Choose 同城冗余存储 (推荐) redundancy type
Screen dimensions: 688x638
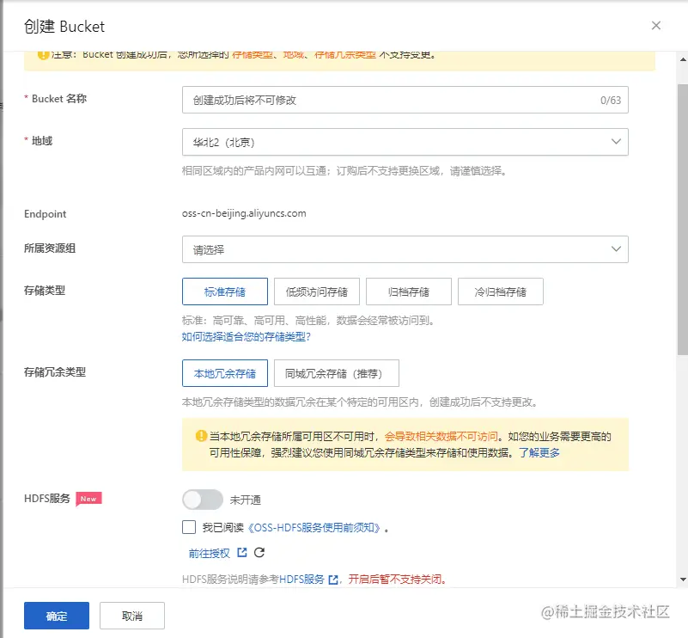[337, 373]
